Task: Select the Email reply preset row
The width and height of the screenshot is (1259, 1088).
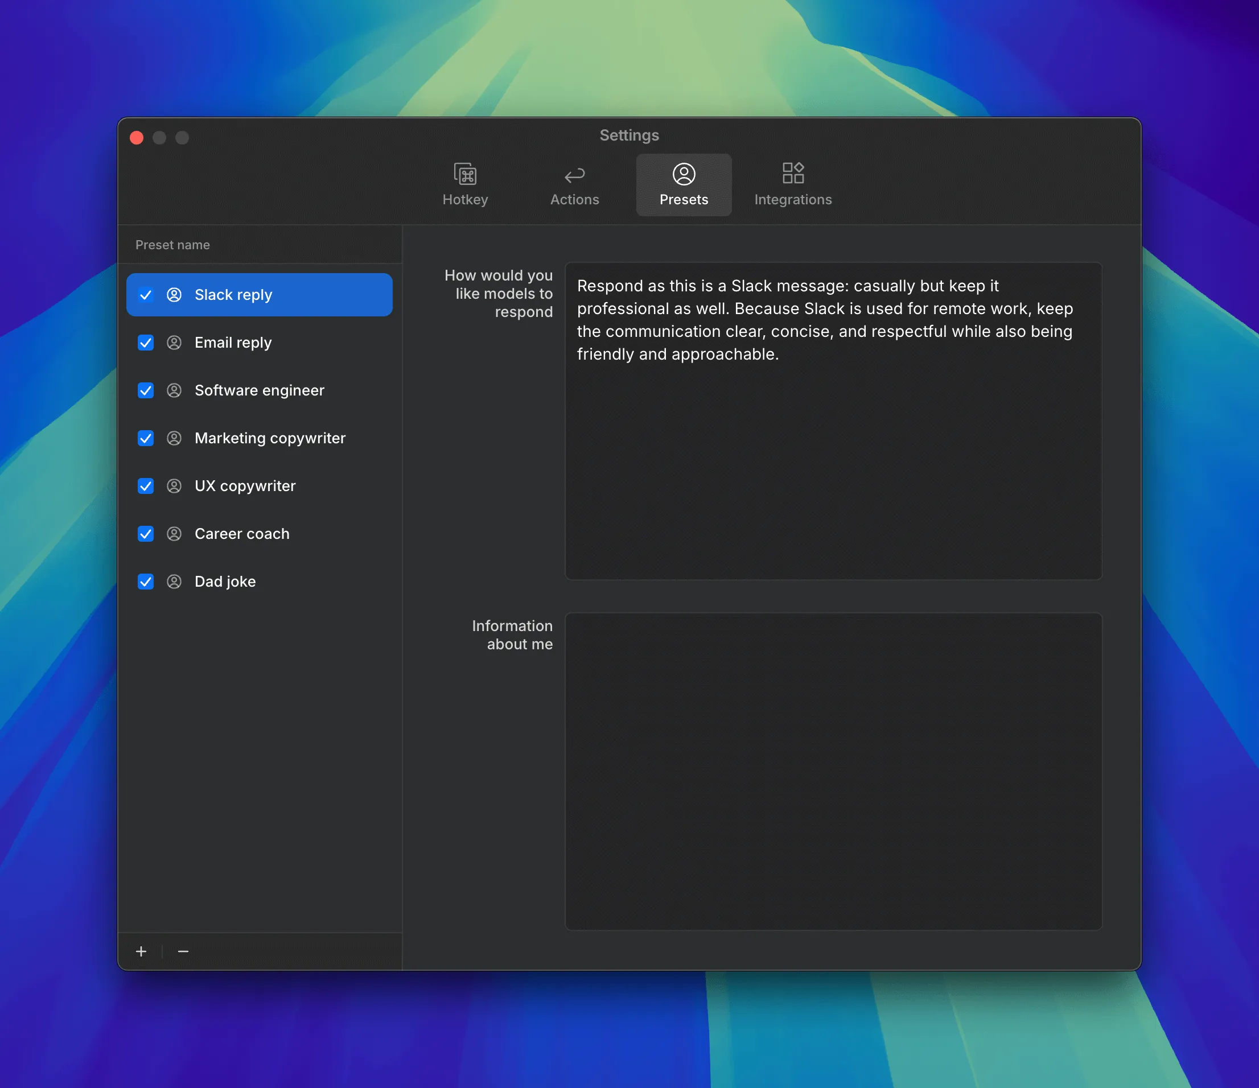Action: click(x=233, y=343)
